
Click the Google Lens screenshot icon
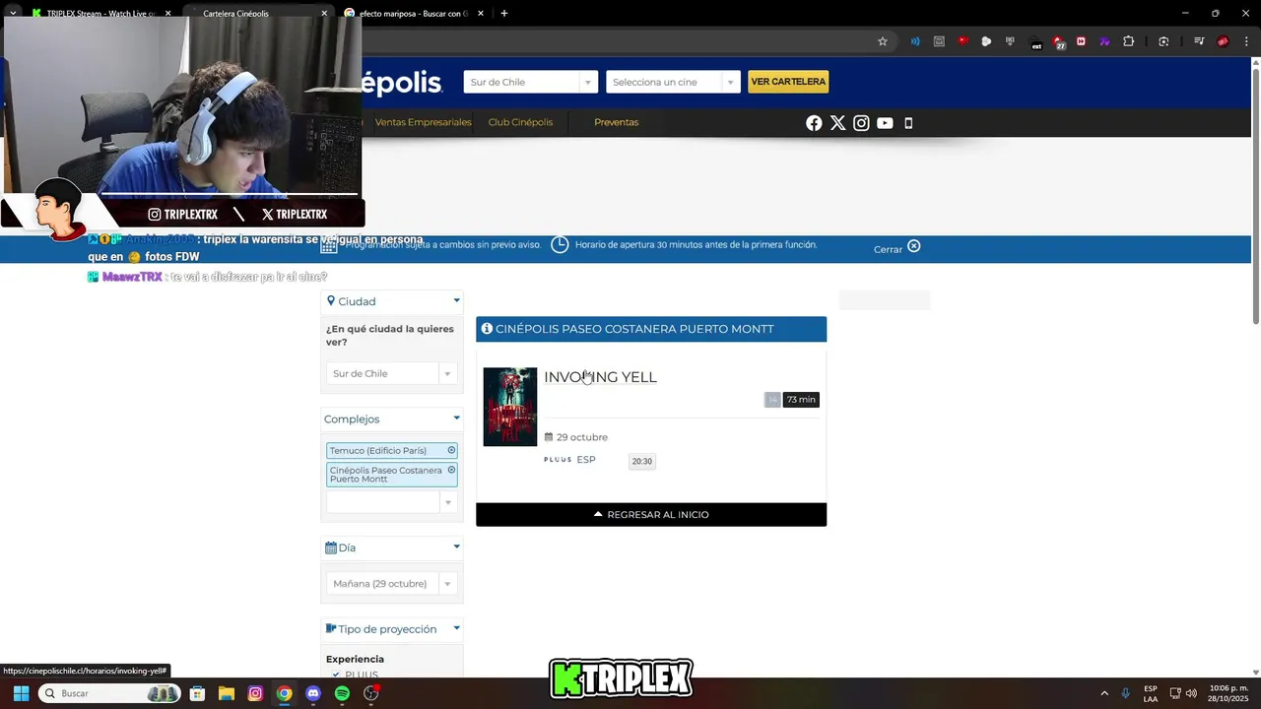pyautogui.click(x=1163, y=41)
